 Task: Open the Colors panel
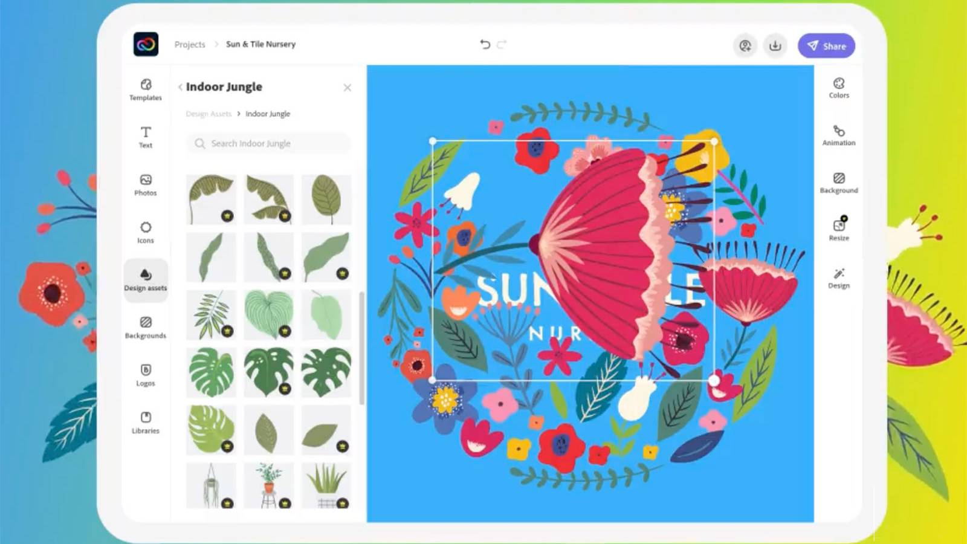(839, 88)
